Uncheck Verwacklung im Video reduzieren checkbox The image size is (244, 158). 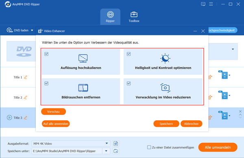(x=129, y=83)
